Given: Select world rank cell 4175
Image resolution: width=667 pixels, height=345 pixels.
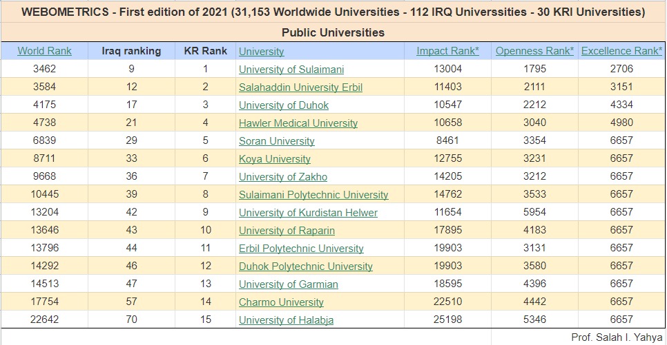Looking at the screenshot, I should tap(44, 105).
